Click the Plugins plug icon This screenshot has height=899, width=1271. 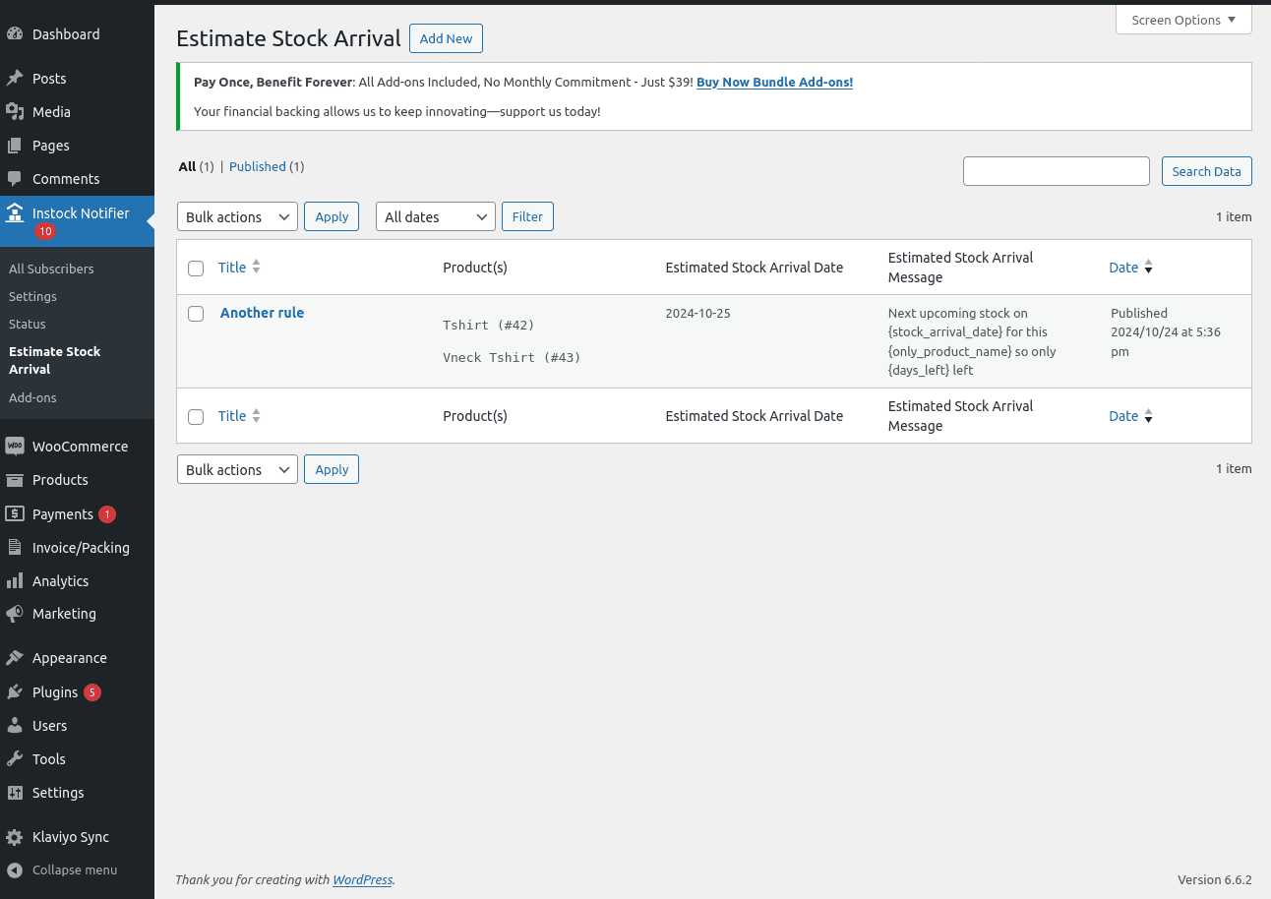tap(15, 691)
